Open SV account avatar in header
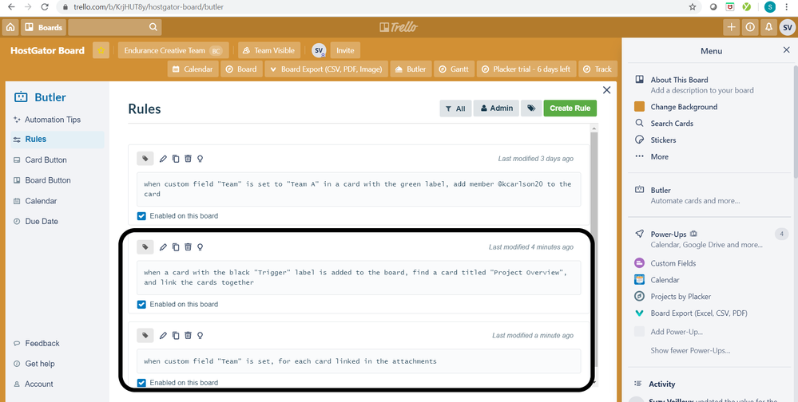 click(788, 27)
